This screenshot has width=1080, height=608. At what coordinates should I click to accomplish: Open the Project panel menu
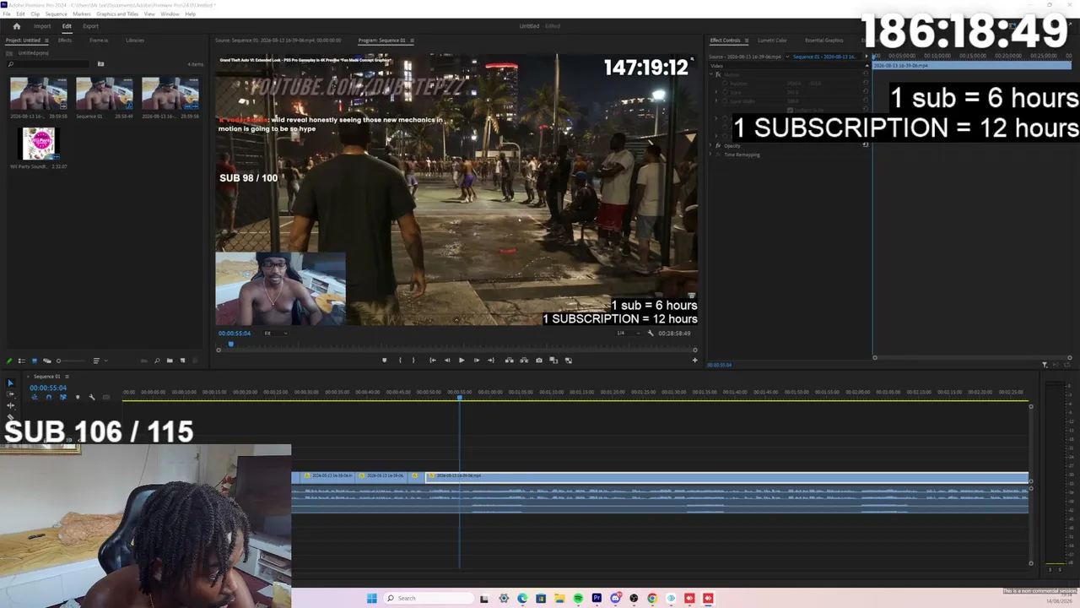[46, 41]
